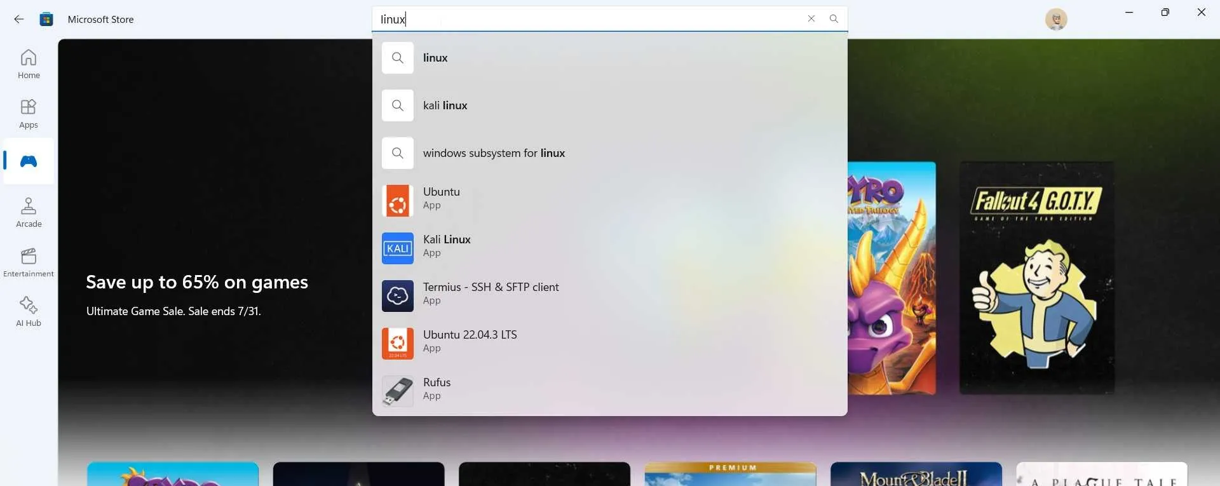The height and width of the screenshot is (486, 1220).
Task: Open the Apps section in sidebar
Action: click(29, 114)
